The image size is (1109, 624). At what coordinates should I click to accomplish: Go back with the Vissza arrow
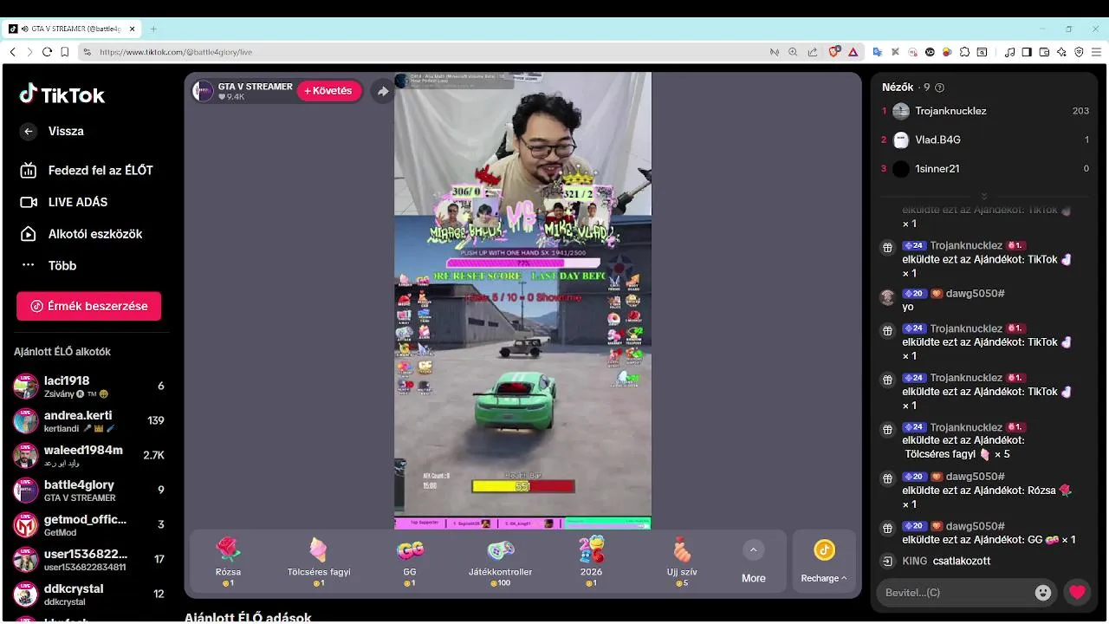click(x=29, y=132)
